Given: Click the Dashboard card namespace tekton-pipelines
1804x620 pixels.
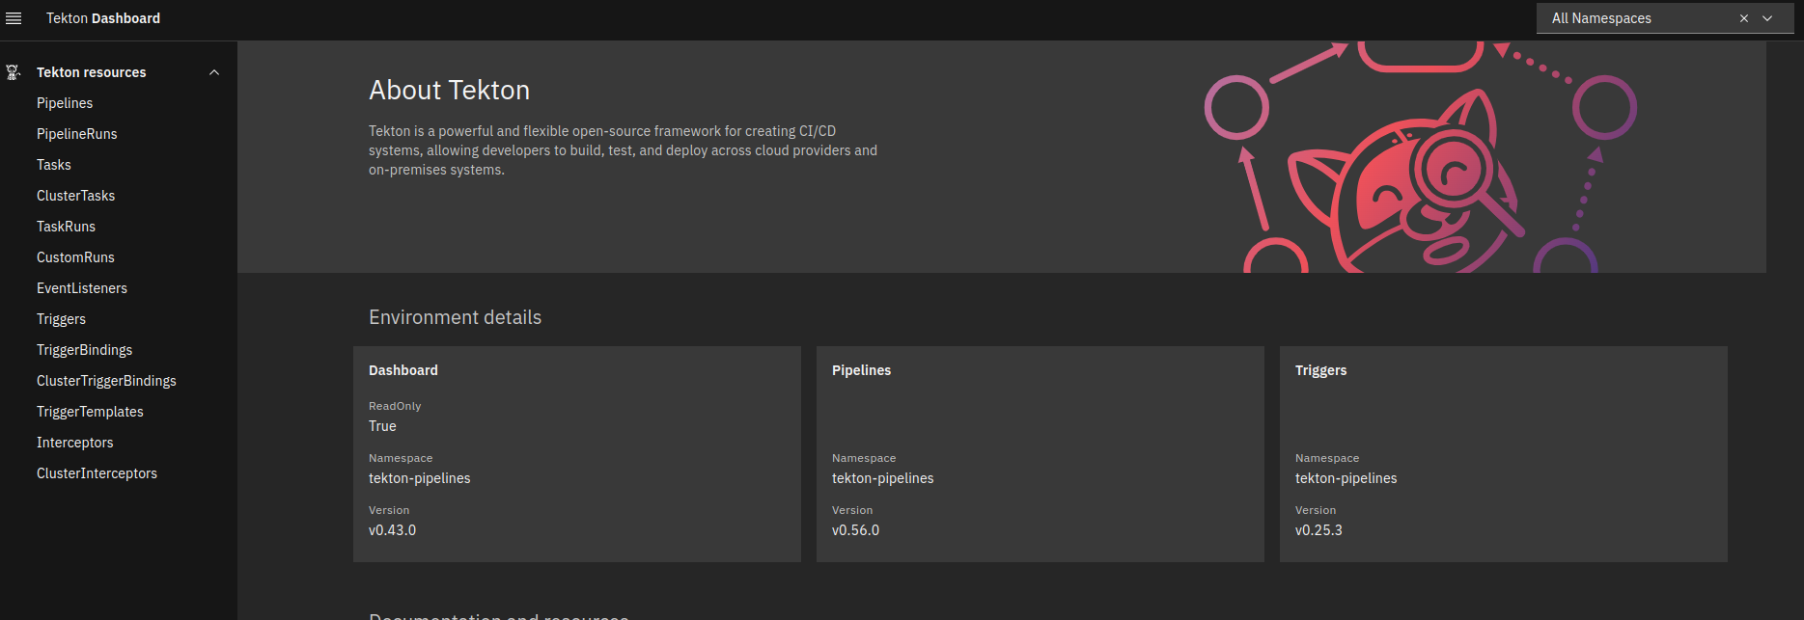Looking at the screenshot, I should tap(419, 478).
